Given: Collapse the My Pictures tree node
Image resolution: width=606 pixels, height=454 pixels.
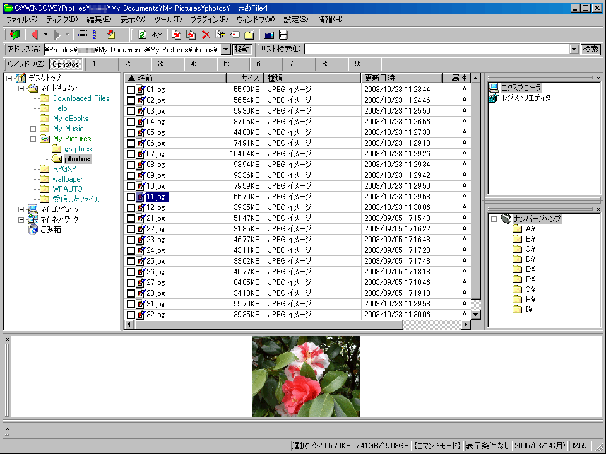Looking at the screenshot, I should tap(33, 139).
